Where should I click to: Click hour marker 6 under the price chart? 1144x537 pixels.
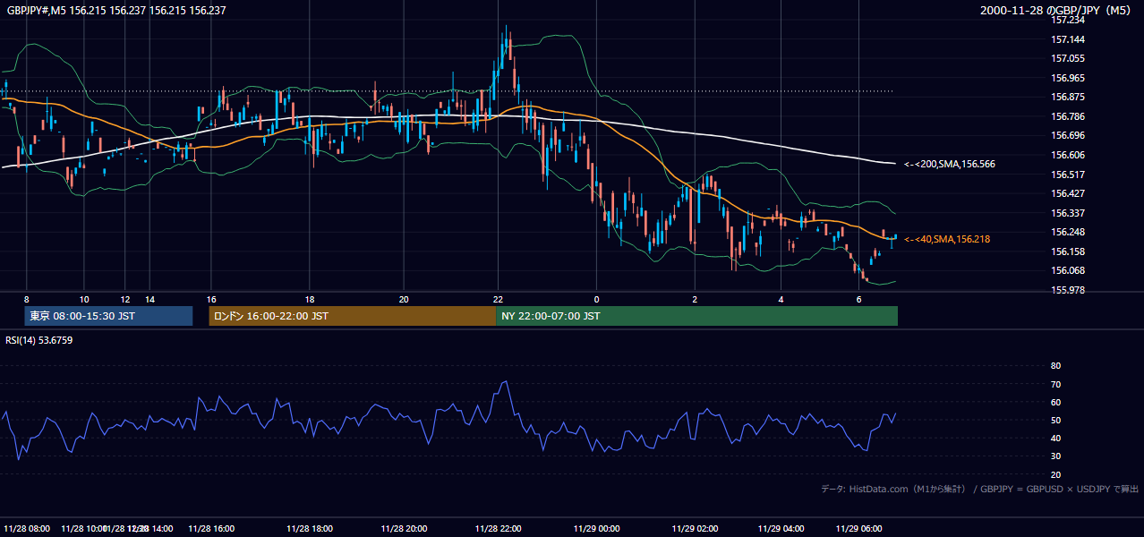858,300
